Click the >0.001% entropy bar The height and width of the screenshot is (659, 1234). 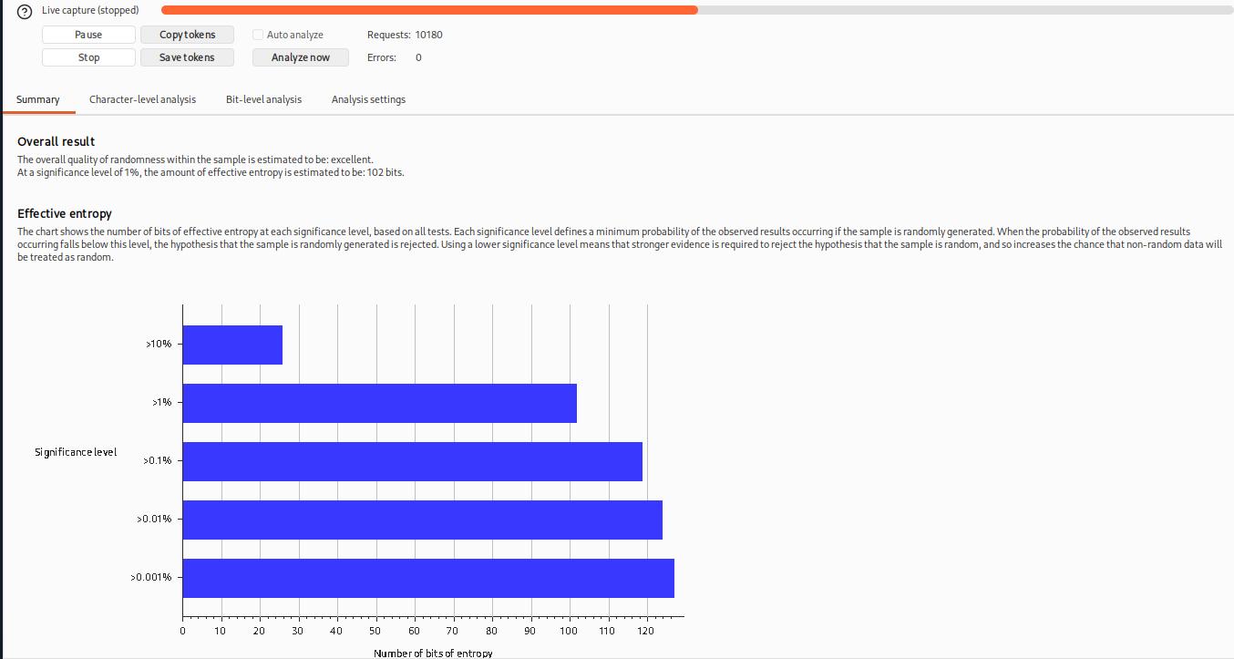428,578
